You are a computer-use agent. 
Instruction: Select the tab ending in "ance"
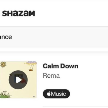point(6,37)
